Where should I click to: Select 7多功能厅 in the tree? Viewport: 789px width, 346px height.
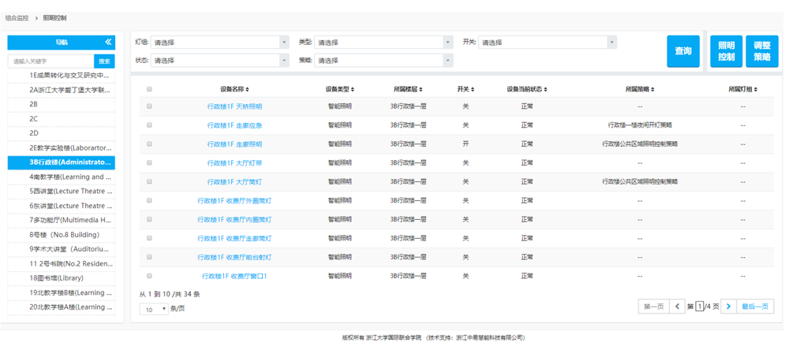tap(69, 220)
